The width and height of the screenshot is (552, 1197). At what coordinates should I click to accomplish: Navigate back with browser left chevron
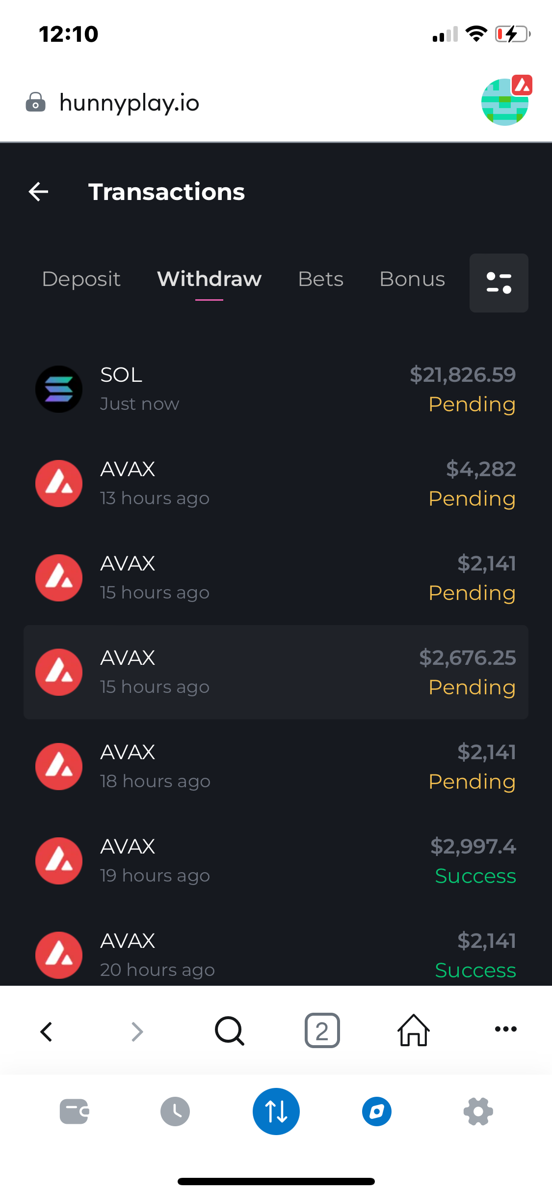point(47,1031)
